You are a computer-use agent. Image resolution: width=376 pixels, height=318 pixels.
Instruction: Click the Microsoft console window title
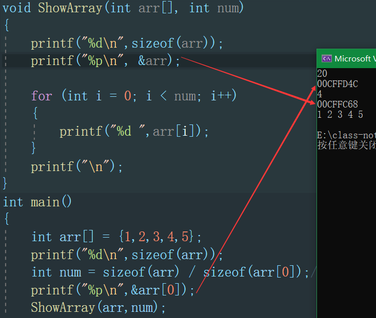pyautogui.click(x=355, y=59)
